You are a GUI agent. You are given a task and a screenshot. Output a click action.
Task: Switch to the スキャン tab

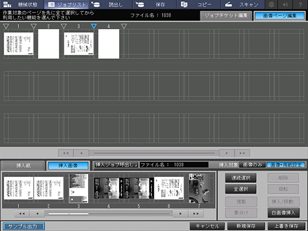[243, 4]
